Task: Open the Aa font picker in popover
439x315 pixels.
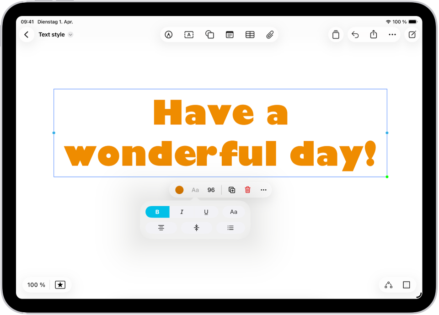Action: [x=234, y=212]
